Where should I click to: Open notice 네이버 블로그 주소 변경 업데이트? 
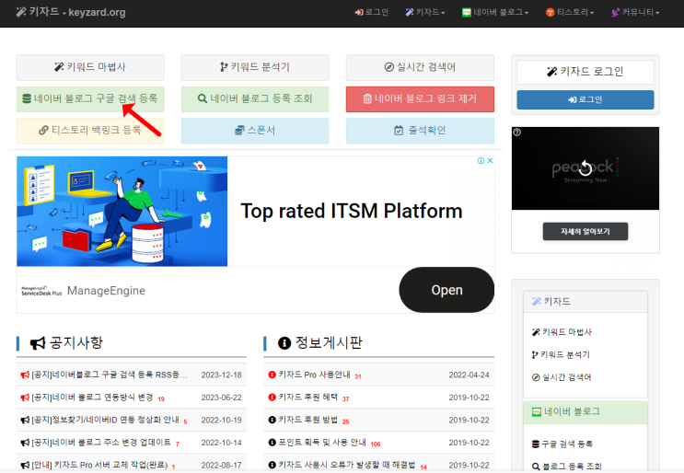[x=101, y=443]
